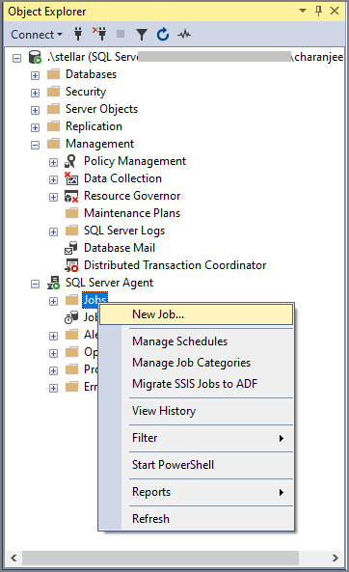This screenshot has height=572, width=349.
Task: Toggle the Object Explorer auto-hide pin
Action: point(318,11)
